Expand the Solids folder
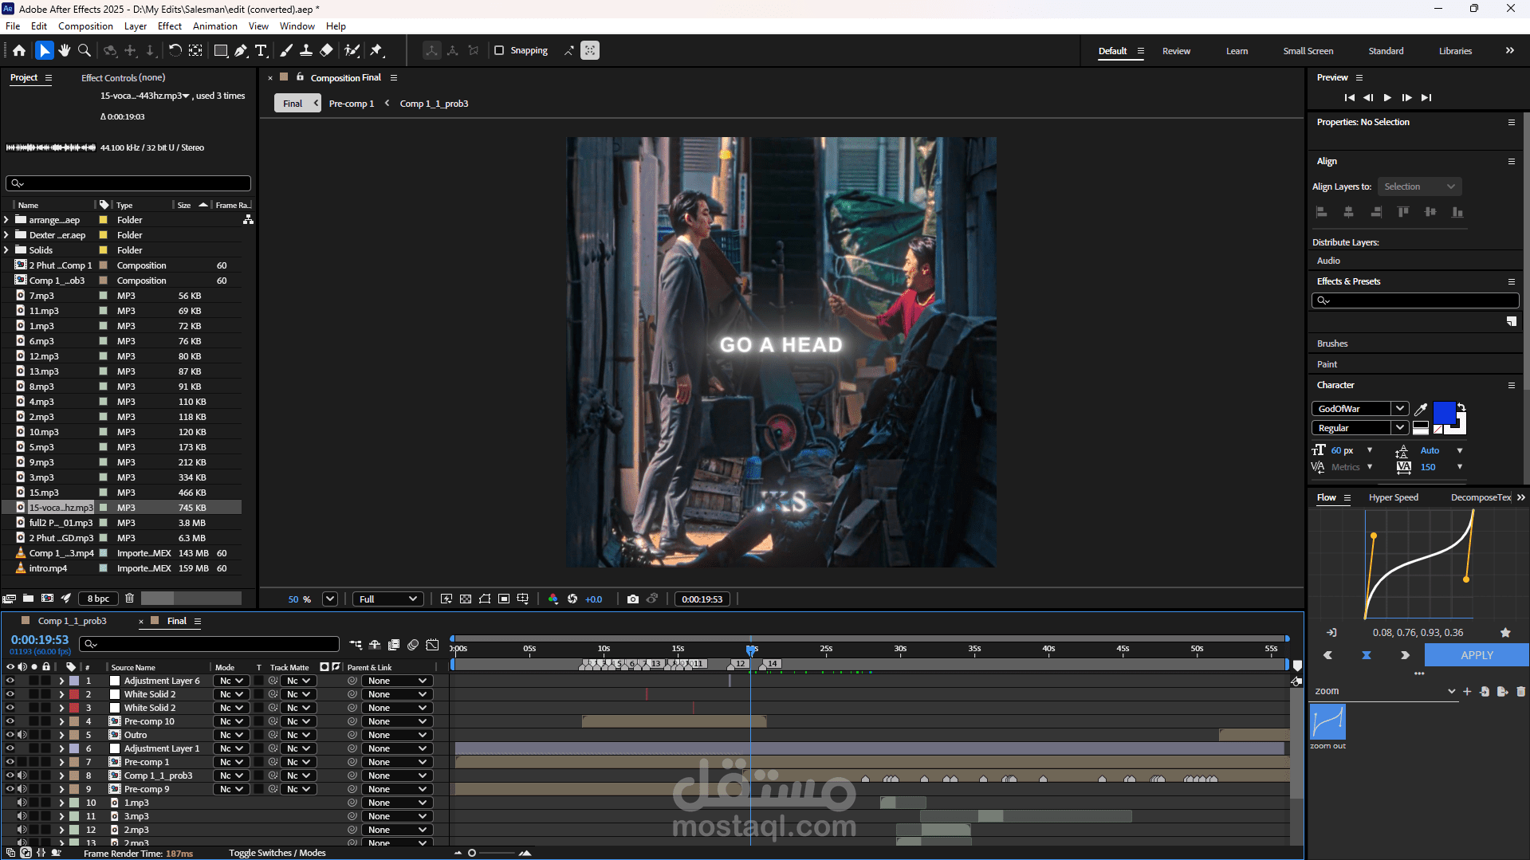 click(x=6, y=250)
